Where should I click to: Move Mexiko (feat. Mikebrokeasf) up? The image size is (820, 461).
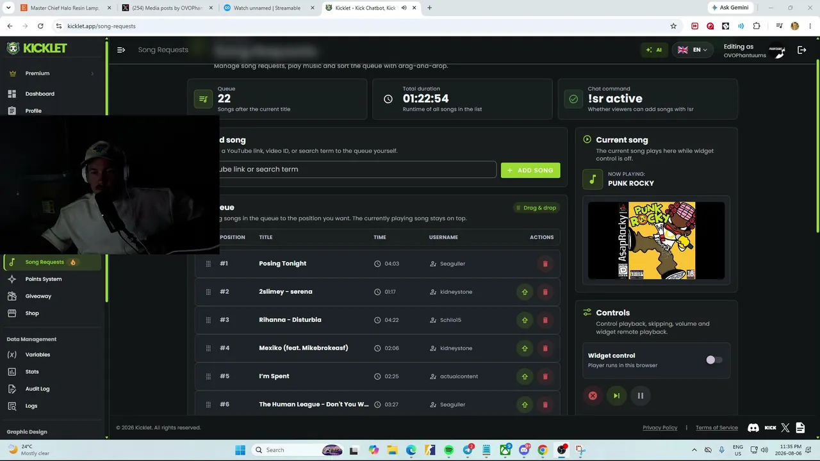525,348
